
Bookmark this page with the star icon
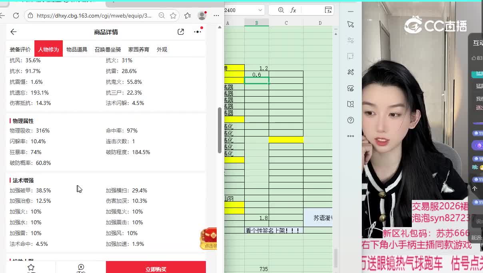click(x=173, y=16)
